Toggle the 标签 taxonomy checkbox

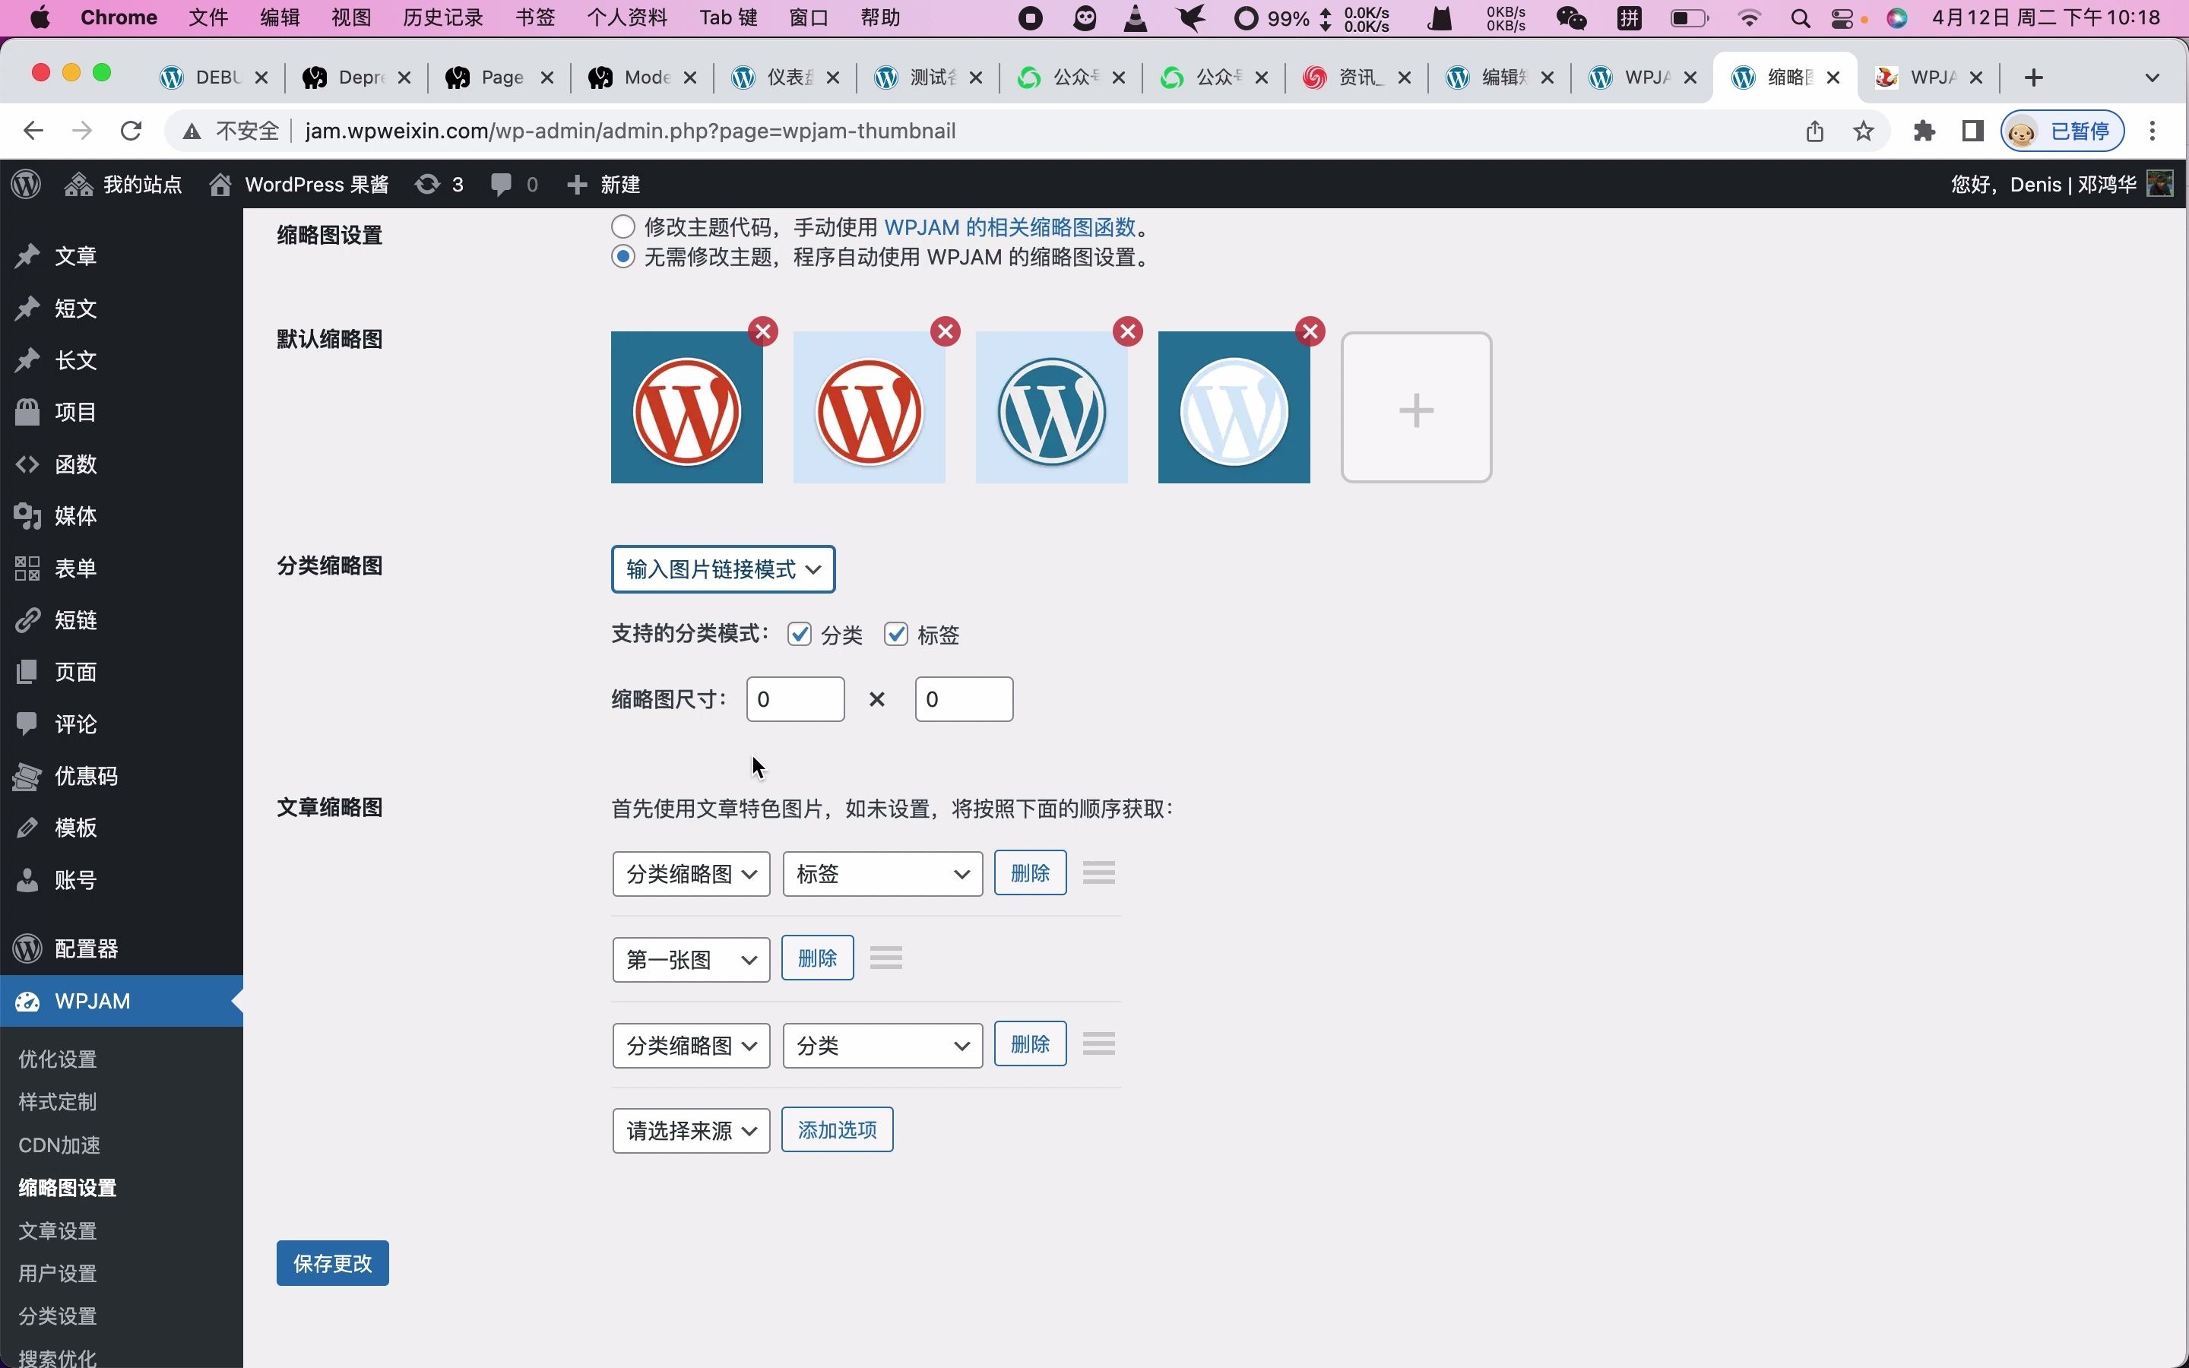[x=895, y=635]
